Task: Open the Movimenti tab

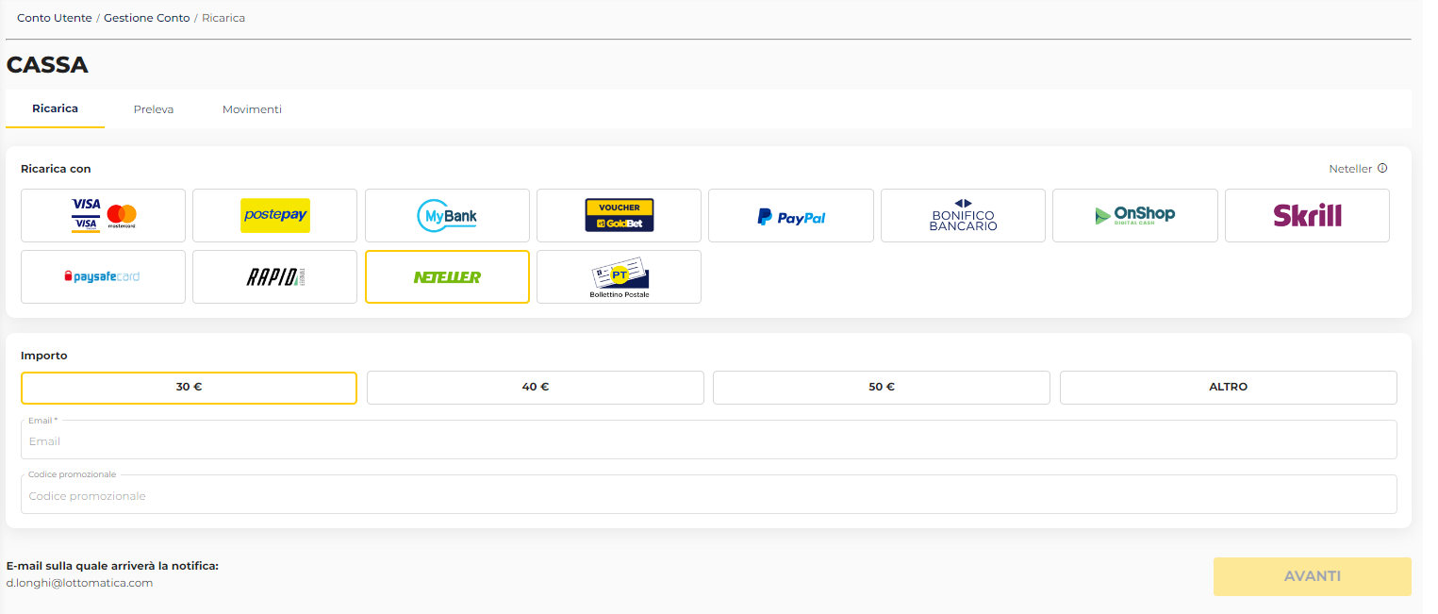Action: [252, 108]
